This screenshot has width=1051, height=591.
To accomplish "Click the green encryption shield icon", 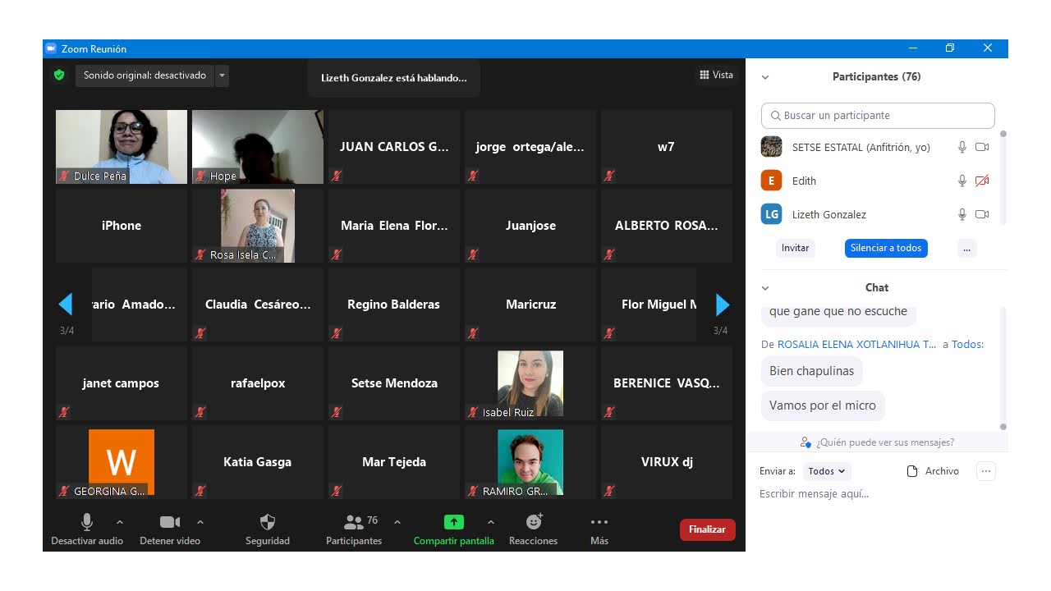I will 59,76.
